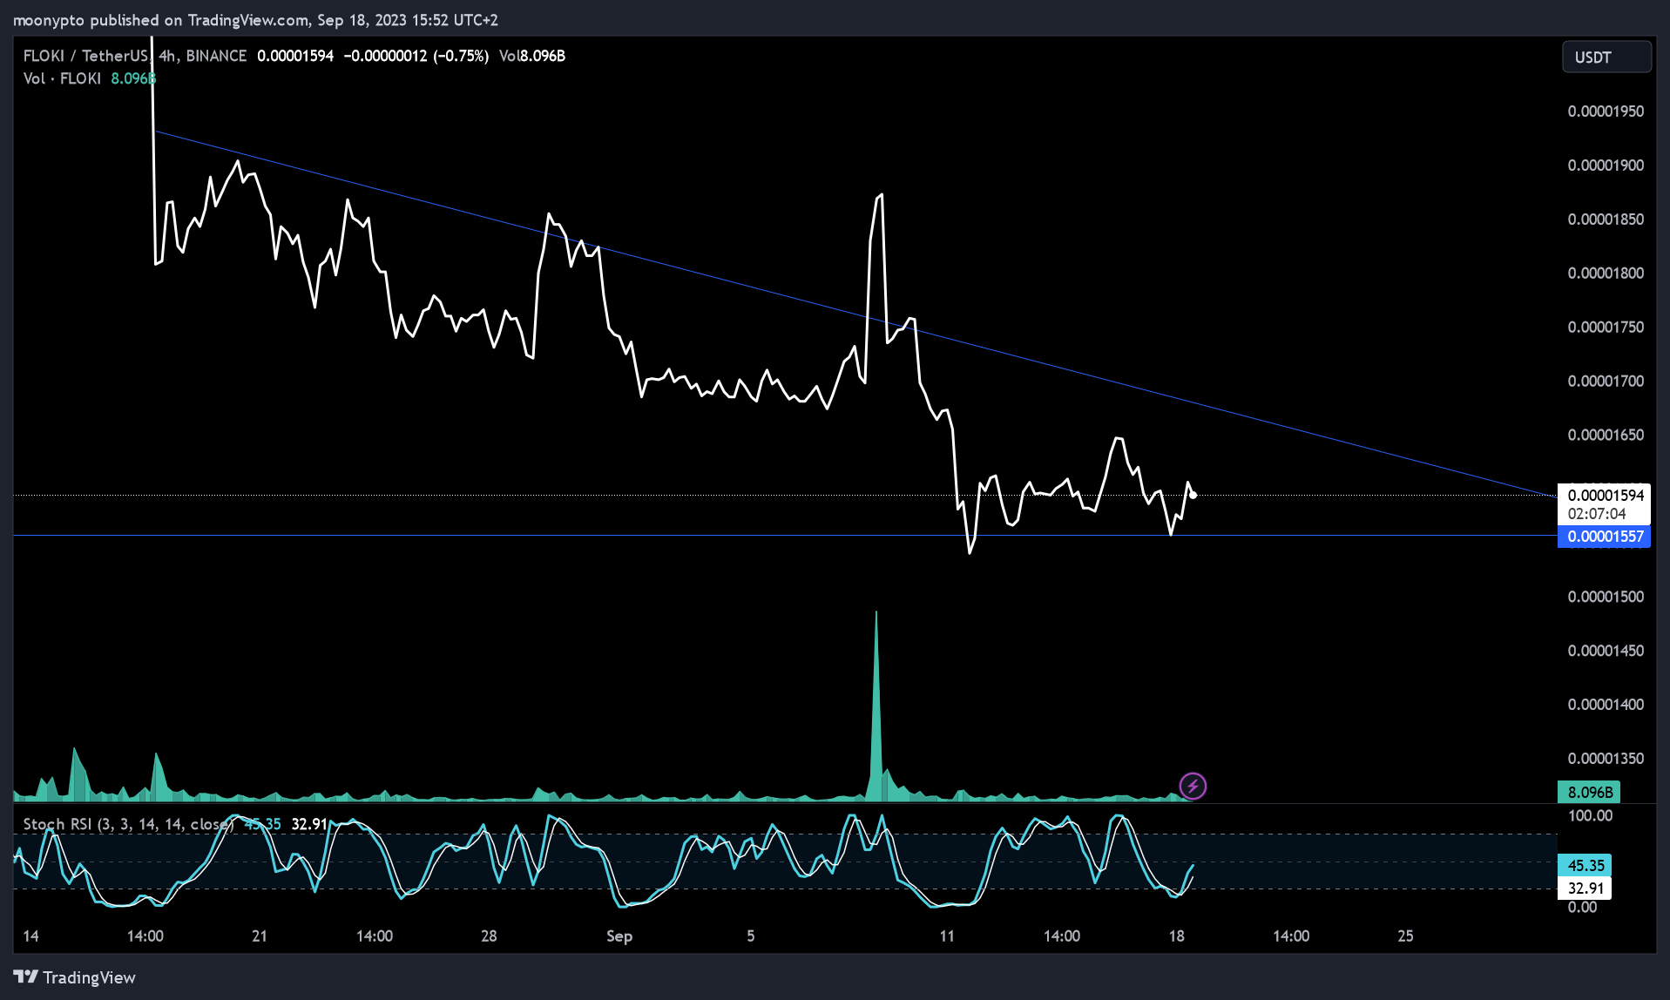
Task: Click the FLOKI / TetherUS symbol title
Action: pos(85,56)
